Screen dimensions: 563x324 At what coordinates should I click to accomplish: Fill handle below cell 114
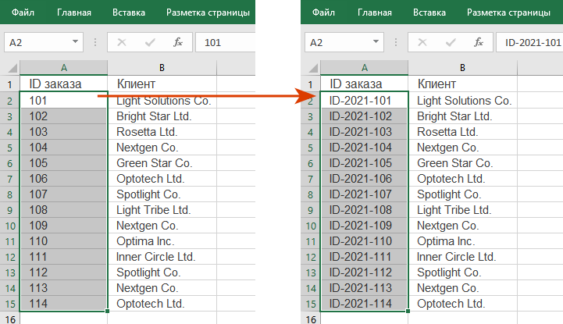107,311
